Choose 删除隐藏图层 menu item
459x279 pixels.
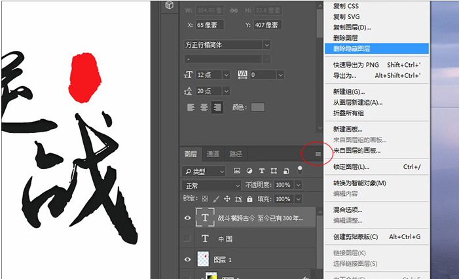pyautogui.click(x=376, y=48)
